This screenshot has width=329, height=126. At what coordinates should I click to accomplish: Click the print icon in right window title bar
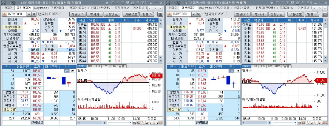point(297,3)
